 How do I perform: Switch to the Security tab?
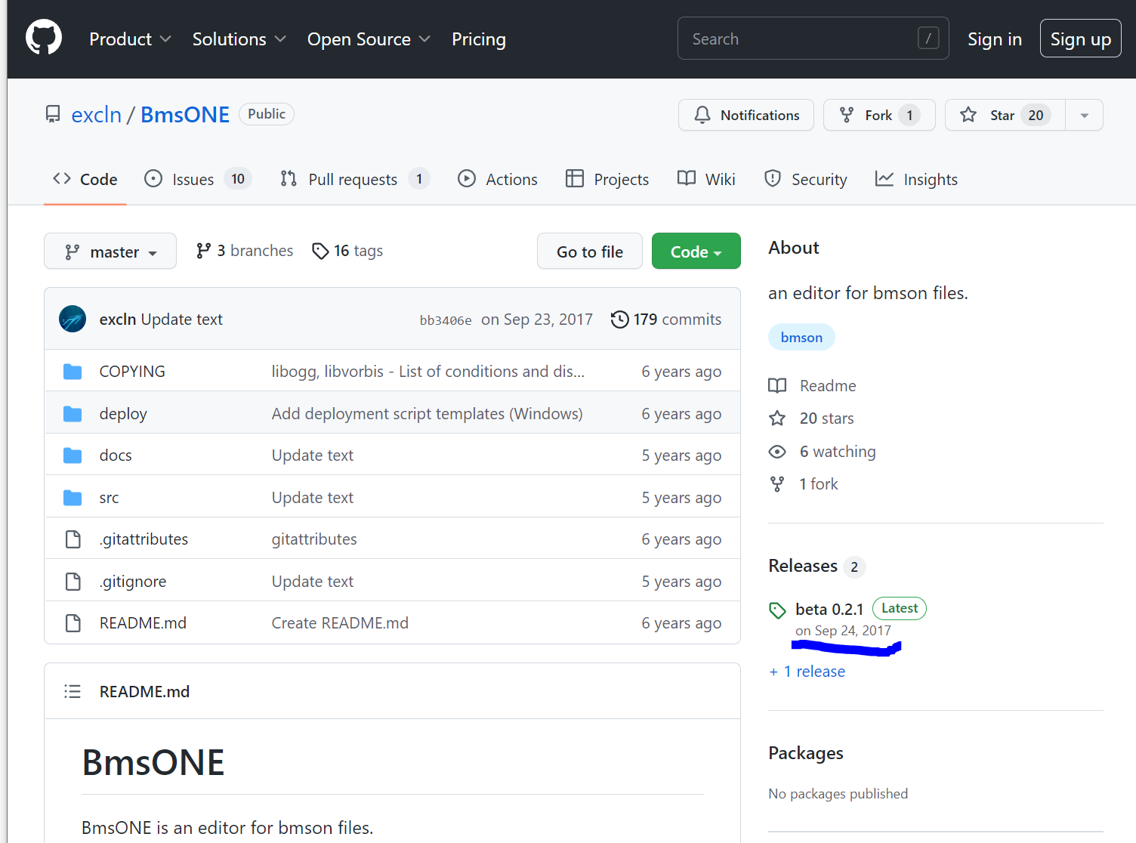(805, 179)
